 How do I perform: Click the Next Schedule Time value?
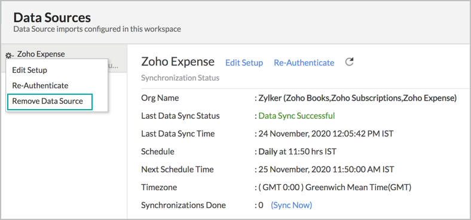326,169
